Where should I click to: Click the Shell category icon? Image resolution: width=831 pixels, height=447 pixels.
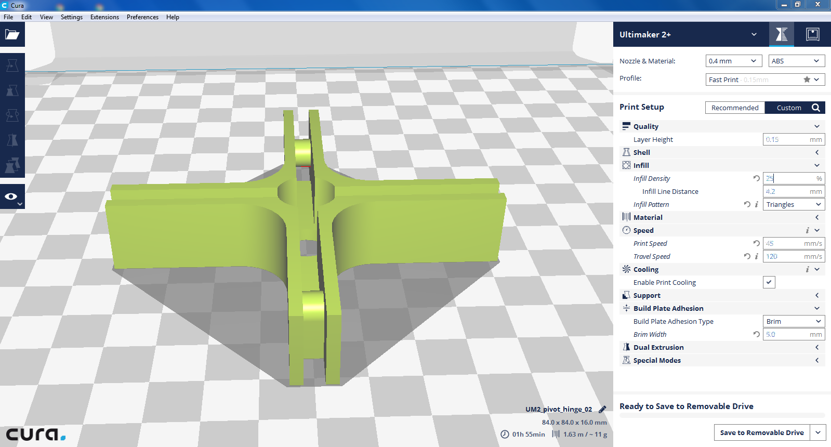[x=626, y=152]
